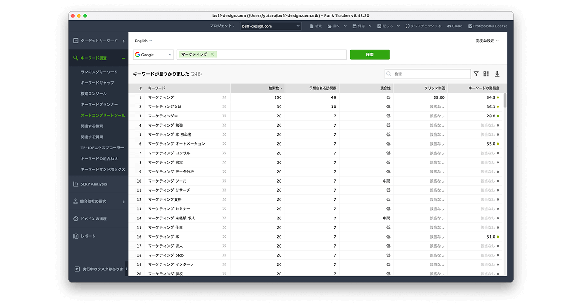Viewport: 582px width, 305px height.
Task: Open the Google search engine dropdown
Action: [x=153, y=55]
